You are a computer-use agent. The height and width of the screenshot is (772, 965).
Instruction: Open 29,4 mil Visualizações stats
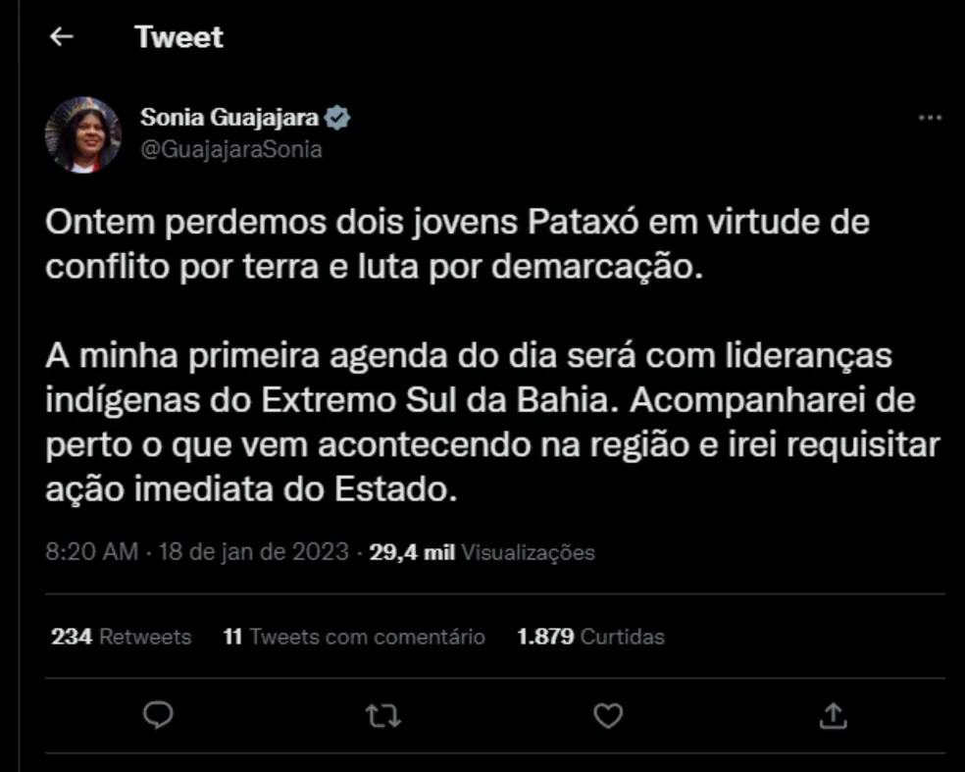[482, 552]
